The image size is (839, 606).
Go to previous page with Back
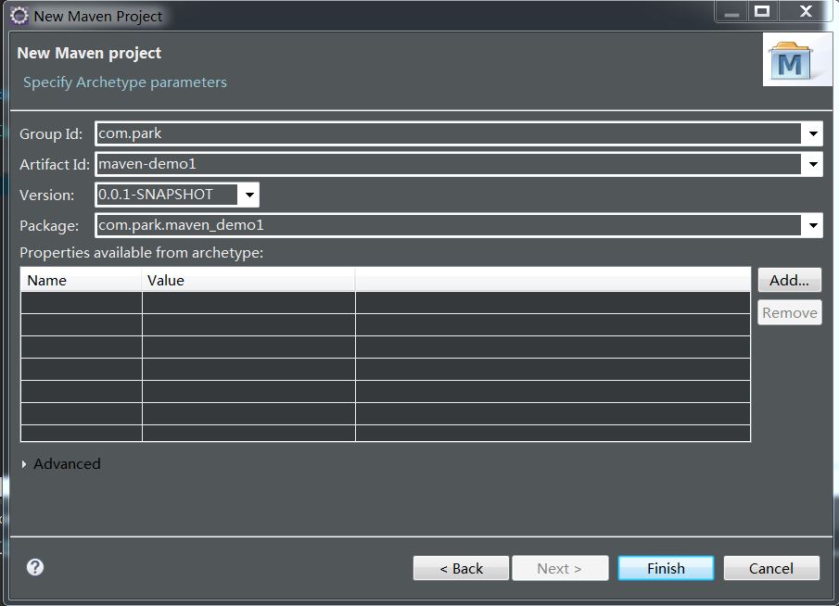461,568
